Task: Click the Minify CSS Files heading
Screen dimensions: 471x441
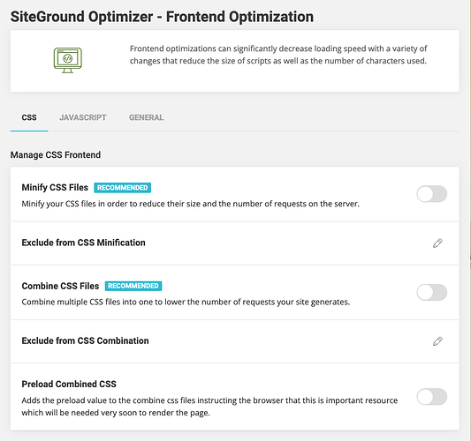Action: [x=55, y=187]
